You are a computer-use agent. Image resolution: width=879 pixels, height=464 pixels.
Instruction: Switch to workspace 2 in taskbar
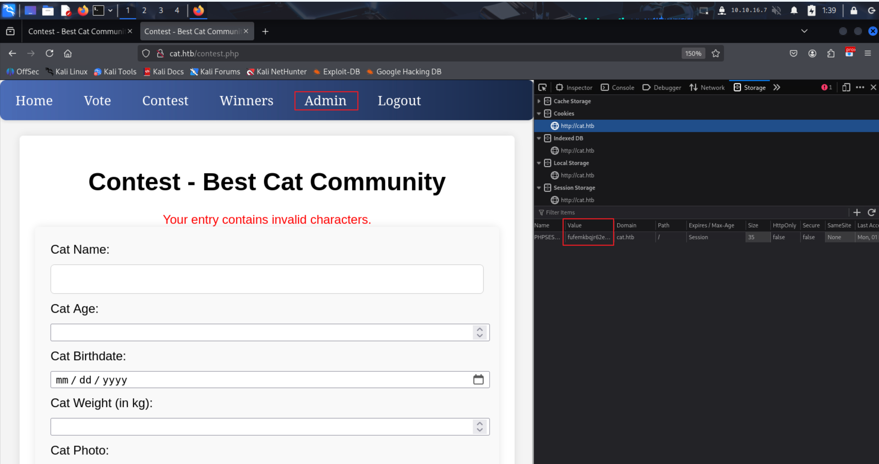(144, 10)
